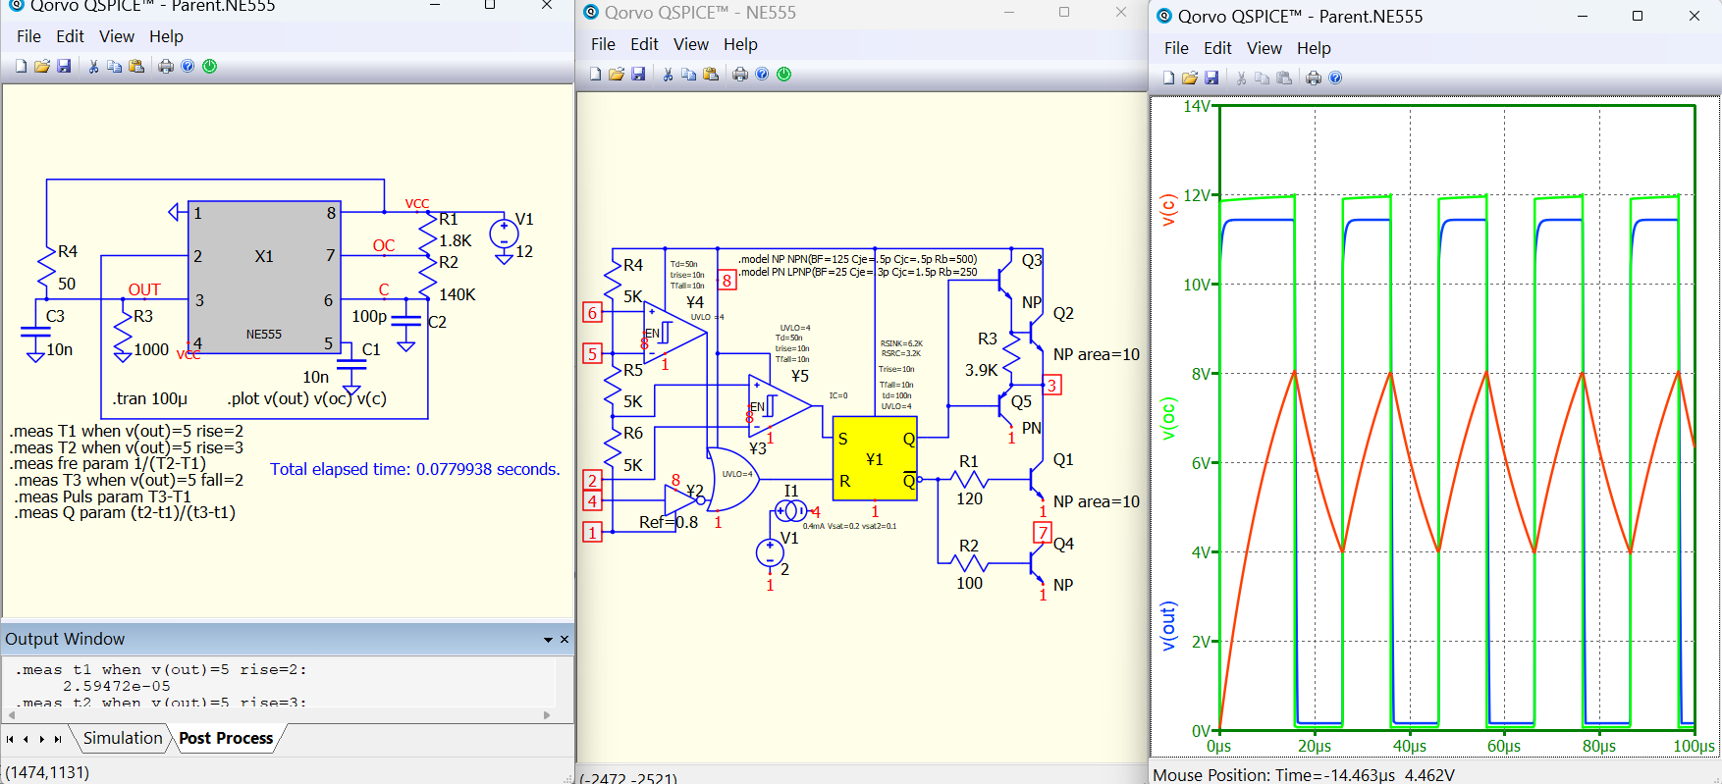
Task: Click the 14V label on waveform y-axis
Action: (x=1197, y=106)
